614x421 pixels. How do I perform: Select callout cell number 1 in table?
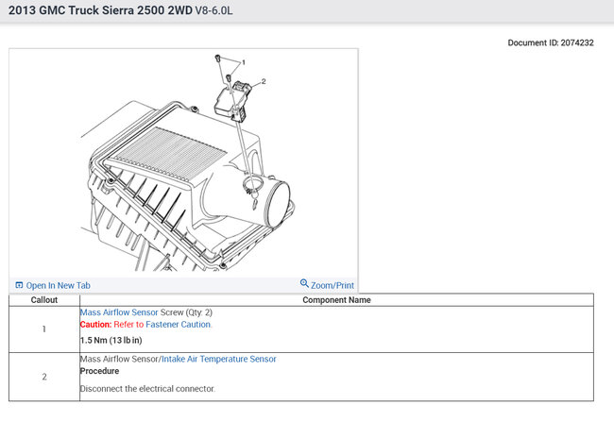pos(44,329)
